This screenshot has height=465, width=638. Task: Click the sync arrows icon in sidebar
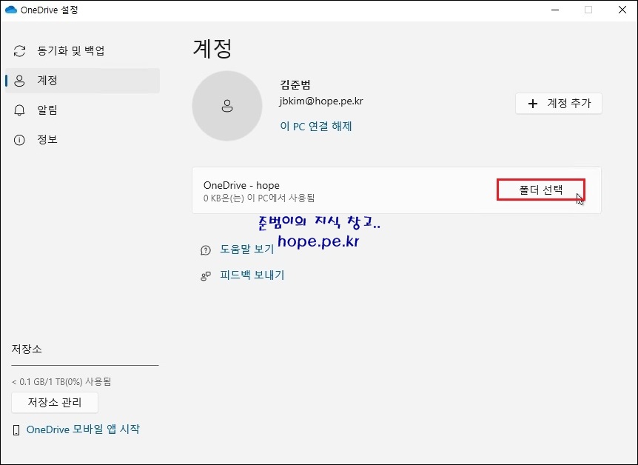19,51
